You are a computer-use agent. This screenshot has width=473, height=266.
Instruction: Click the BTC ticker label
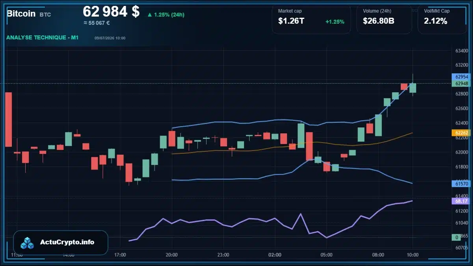[45, 15]
